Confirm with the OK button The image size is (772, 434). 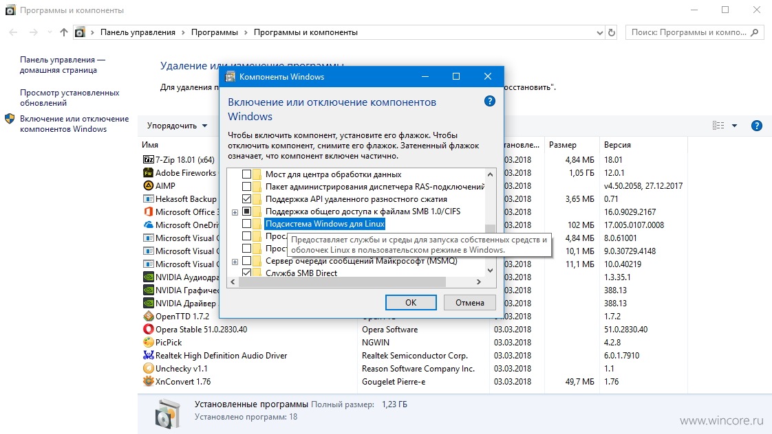411,303
